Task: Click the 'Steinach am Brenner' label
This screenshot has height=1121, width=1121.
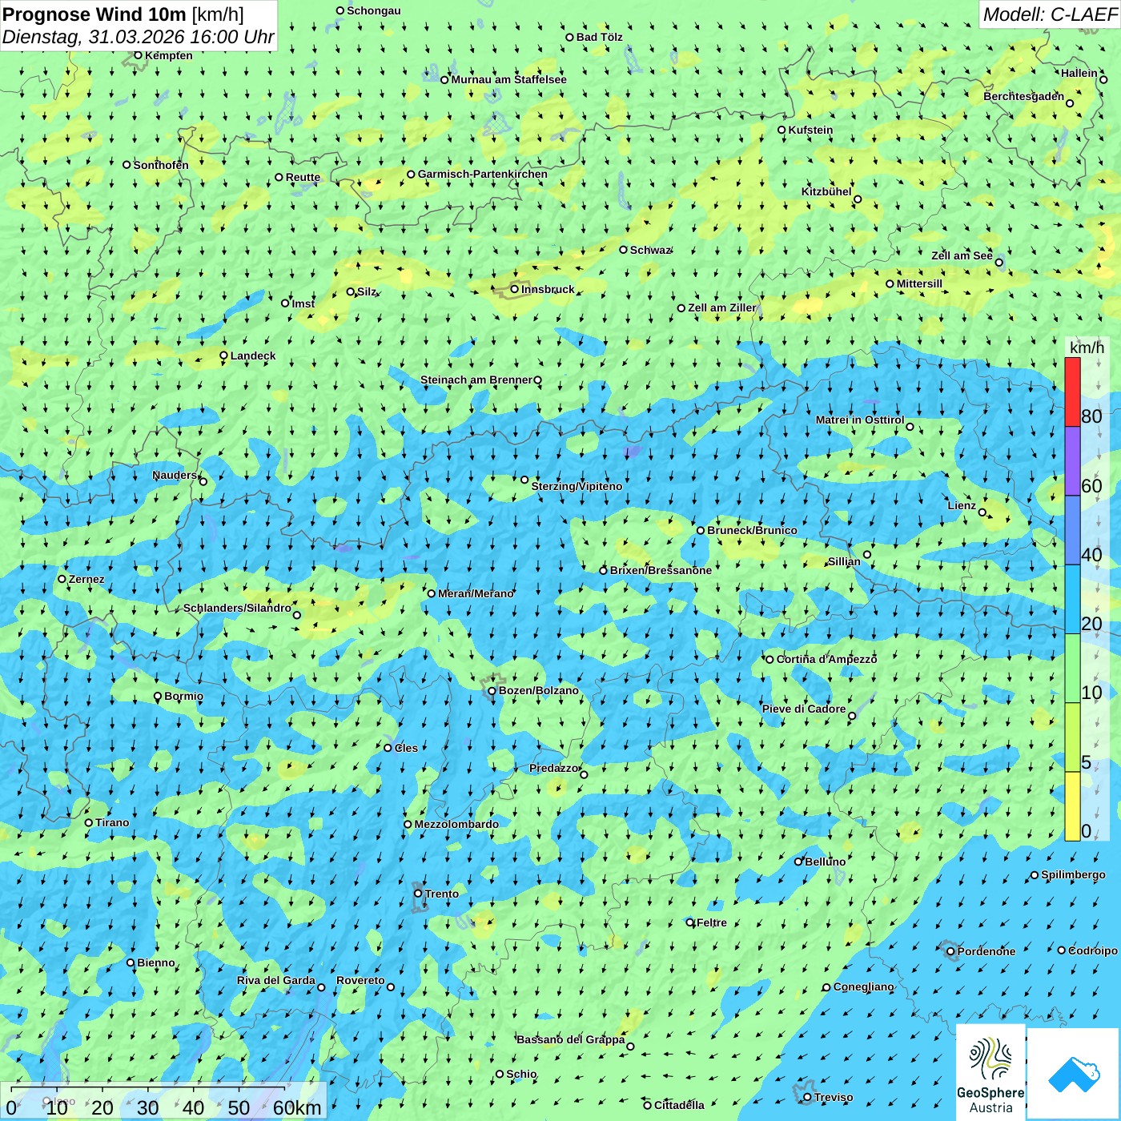Action: pyautogui.click(x=476, y=380)
